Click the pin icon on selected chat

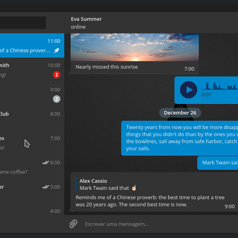(57, 51)
